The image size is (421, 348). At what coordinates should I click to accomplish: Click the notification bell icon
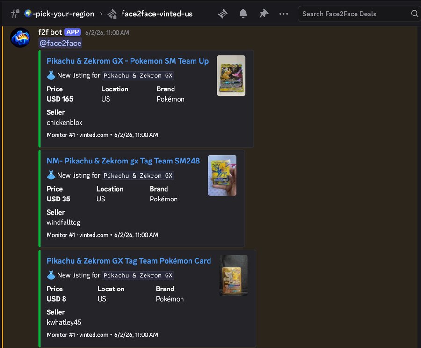click(x=243, y=14)
